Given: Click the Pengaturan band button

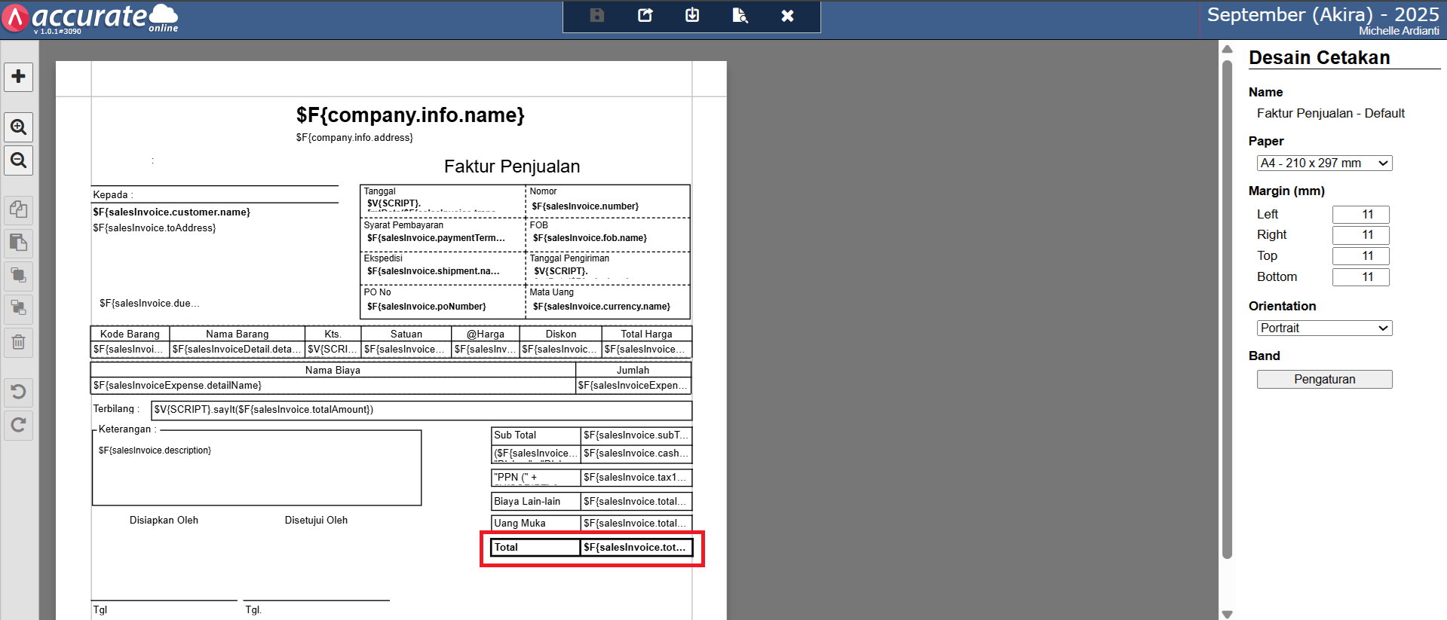Looking at the screenshot, I should tap(1324, 380).
